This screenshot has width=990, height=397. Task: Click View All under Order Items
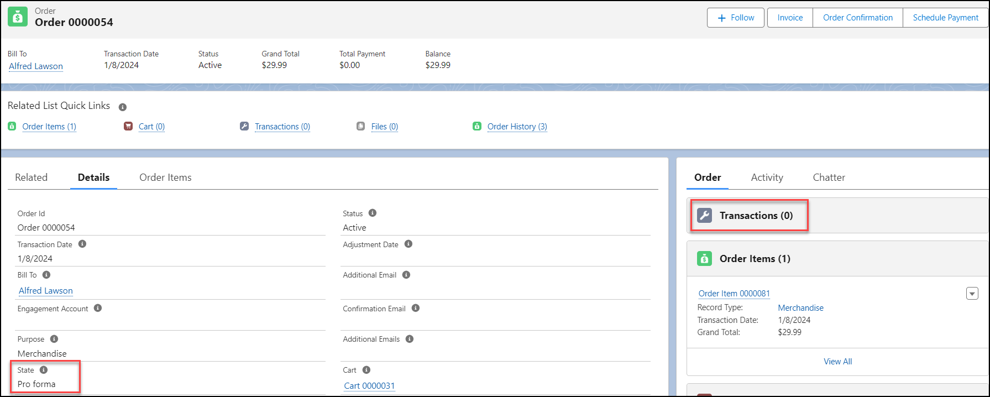coord(837,362)
